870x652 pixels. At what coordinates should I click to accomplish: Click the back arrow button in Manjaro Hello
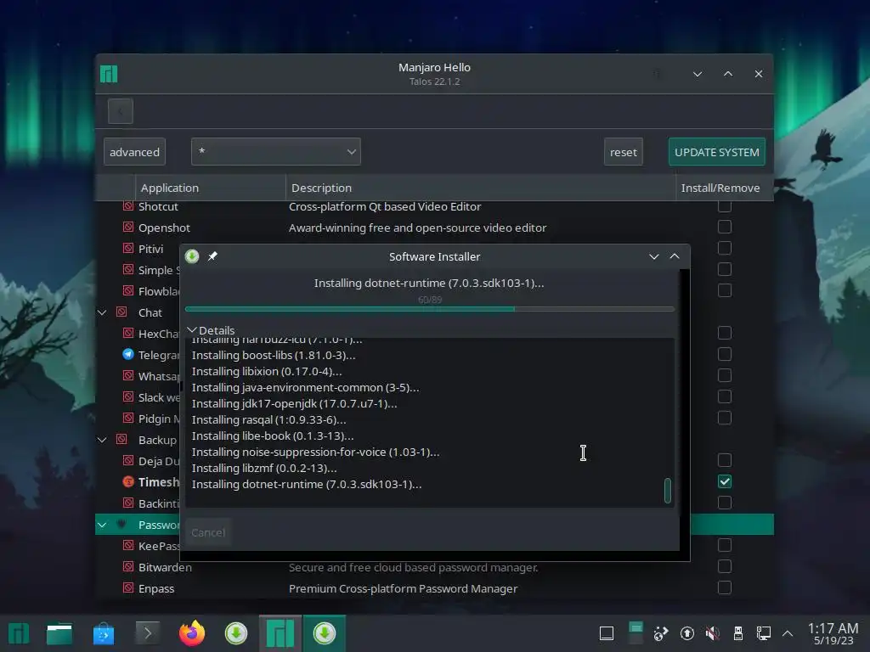click(x=121, y=111)
